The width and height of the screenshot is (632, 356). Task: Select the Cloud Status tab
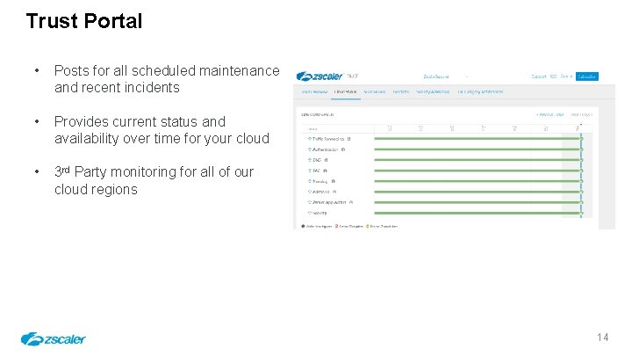click(346, 92)
